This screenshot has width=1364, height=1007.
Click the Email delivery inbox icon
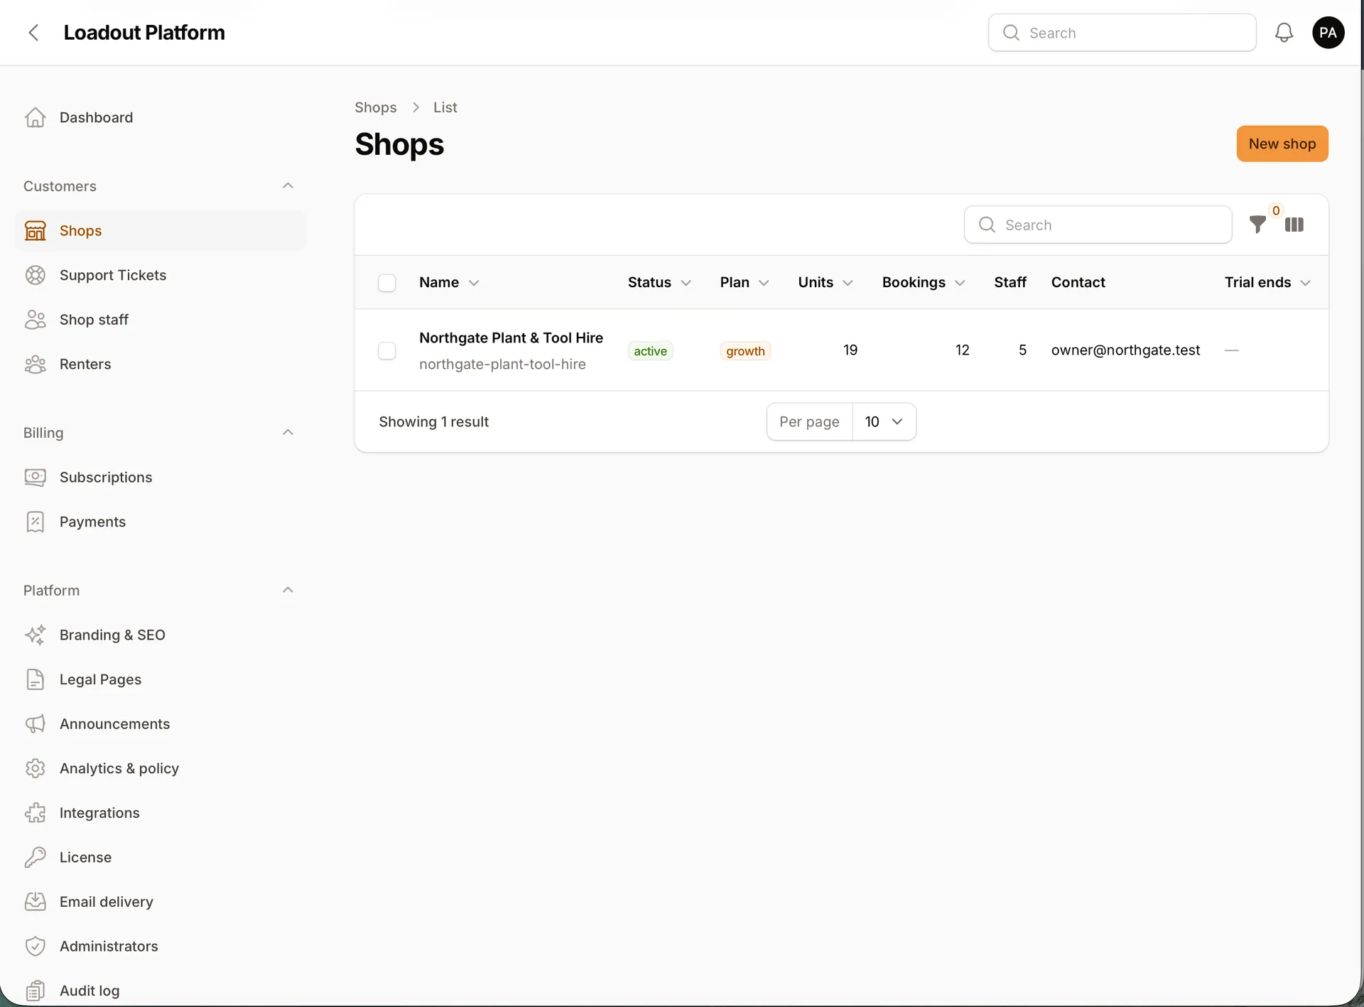coord(36,902)
